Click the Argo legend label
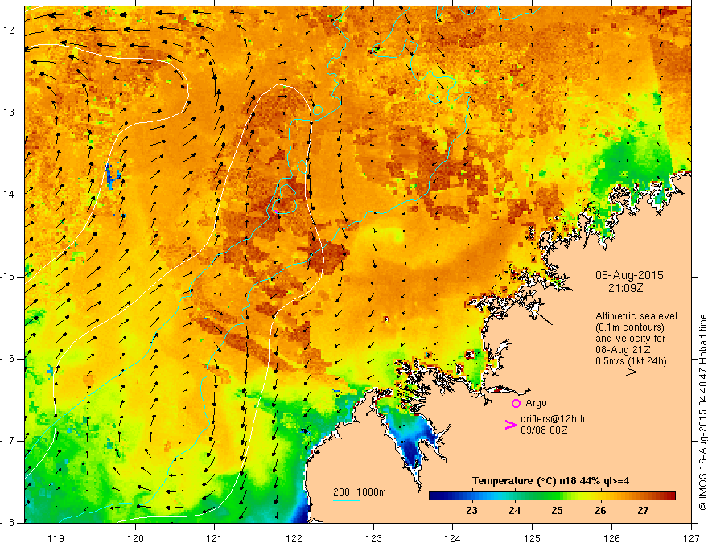The height and width of the screenshot is (547, 708). [x=536, y=403]
